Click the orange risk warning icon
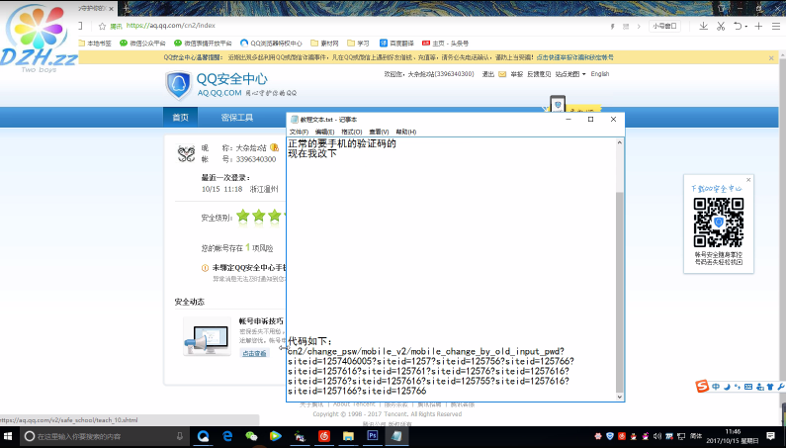 point(205,268)
